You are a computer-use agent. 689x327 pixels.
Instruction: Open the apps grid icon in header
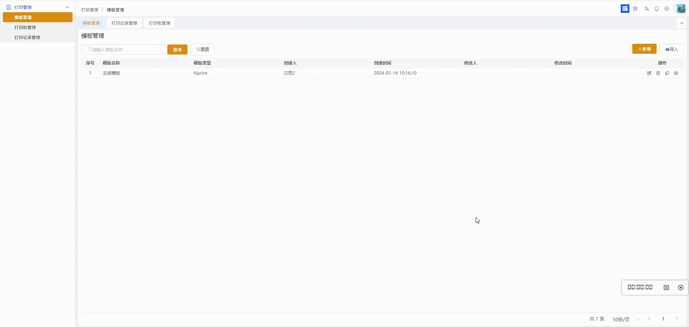pos(635,9)
